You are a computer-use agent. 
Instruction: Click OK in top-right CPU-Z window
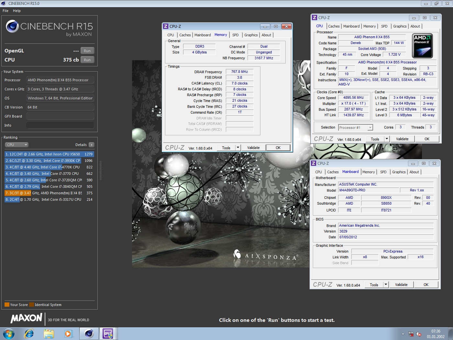tap(427, 139)
